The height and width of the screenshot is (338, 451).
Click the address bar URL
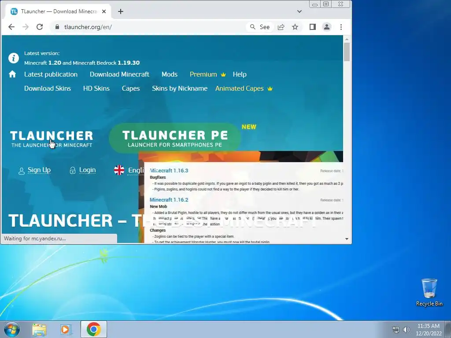[88, 27]
